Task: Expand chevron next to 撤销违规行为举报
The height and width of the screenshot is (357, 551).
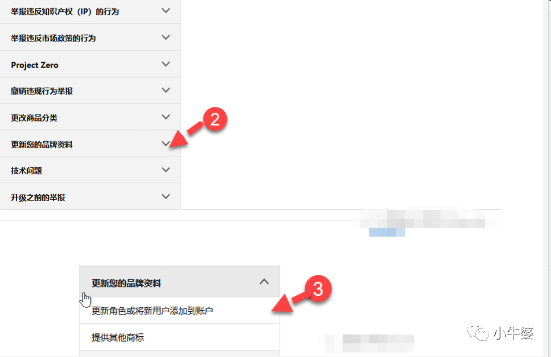Action: (x=166, y=91)
